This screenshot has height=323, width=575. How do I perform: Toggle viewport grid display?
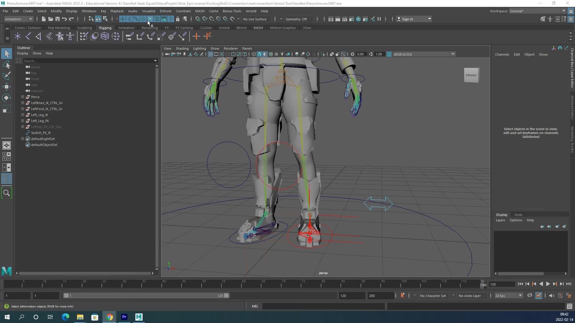coord(211,54)
